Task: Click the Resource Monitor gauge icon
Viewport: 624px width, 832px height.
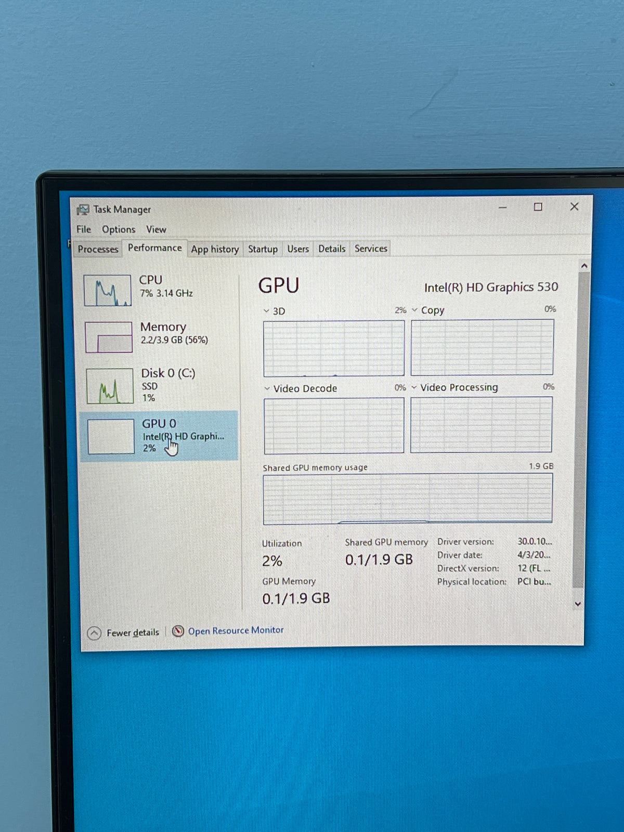Action: pos(178,631)
